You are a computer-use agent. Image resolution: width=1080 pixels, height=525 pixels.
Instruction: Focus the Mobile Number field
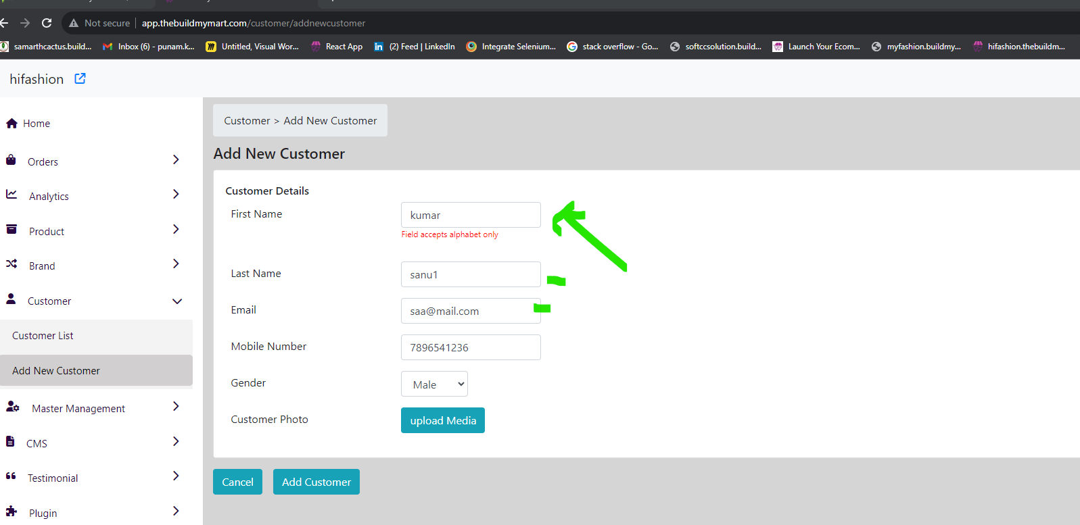point(471,347)
